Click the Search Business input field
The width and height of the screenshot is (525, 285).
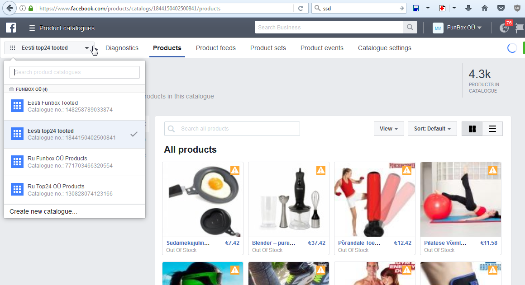[329, 28]
